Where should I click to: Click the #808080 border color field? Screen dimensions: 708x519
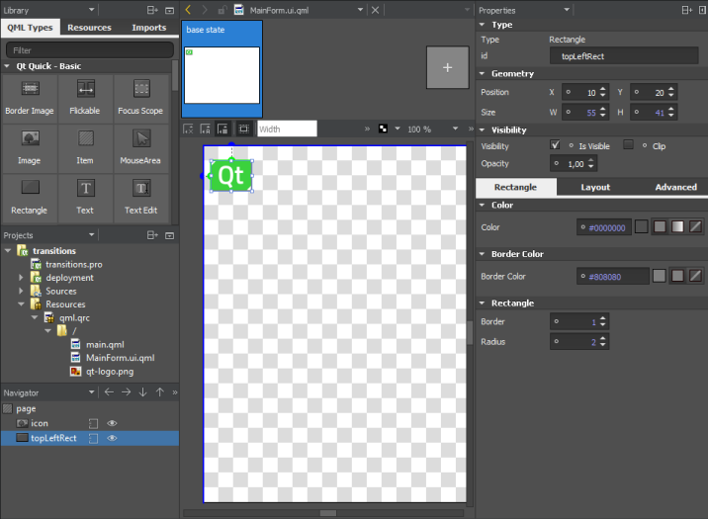click(x=613, y=276)
